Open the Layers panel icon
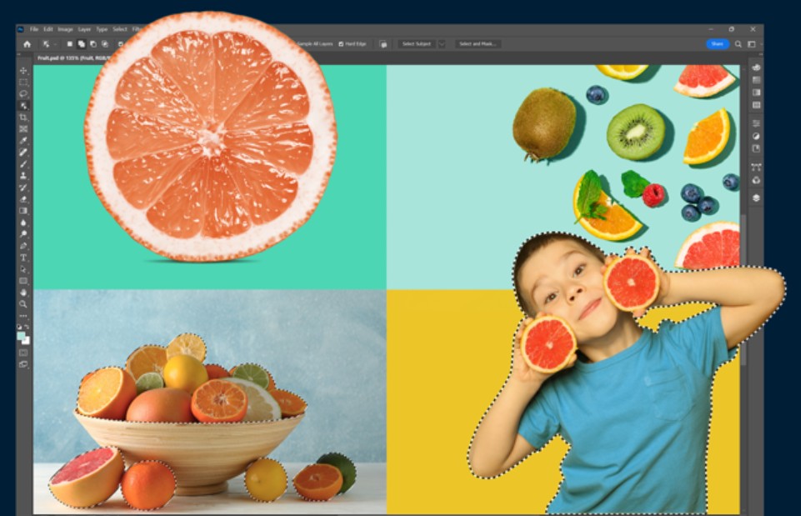Image resolution: width=801 pixels, height=516 pixels. click(756, 198)
